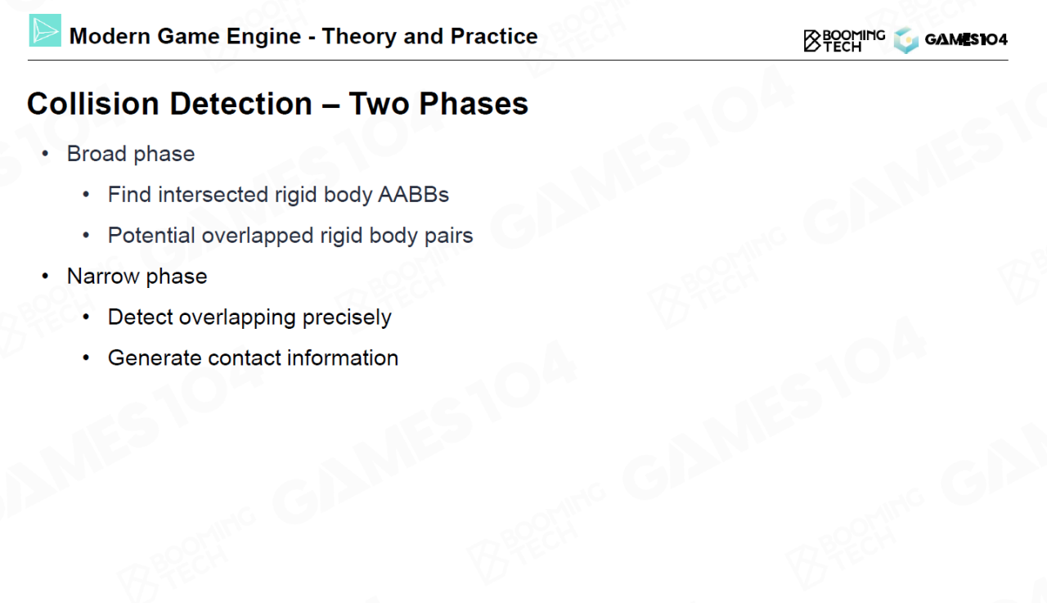Select the Modern Game Engine header title
This screenshot has width=1047, height=603.
303,37
